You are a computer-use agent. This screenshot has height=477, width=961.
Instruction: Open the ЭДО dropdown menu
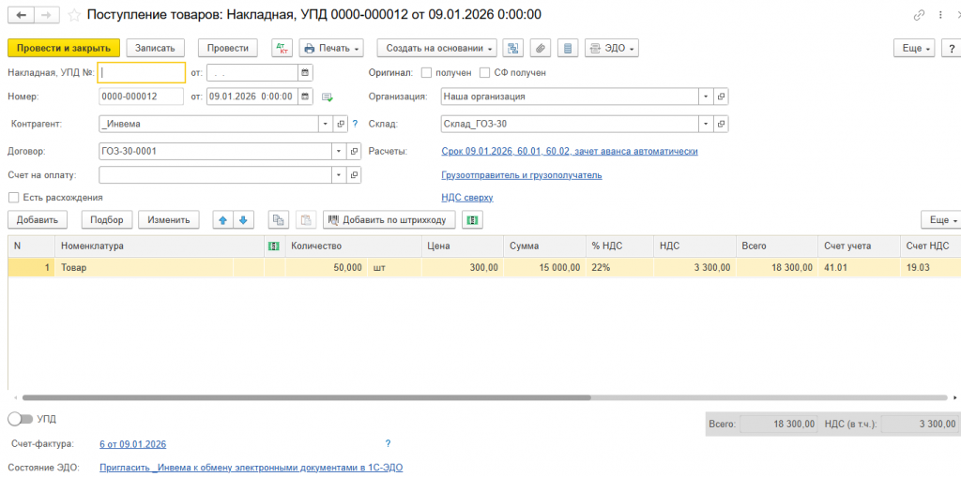(x=612, y=48)
